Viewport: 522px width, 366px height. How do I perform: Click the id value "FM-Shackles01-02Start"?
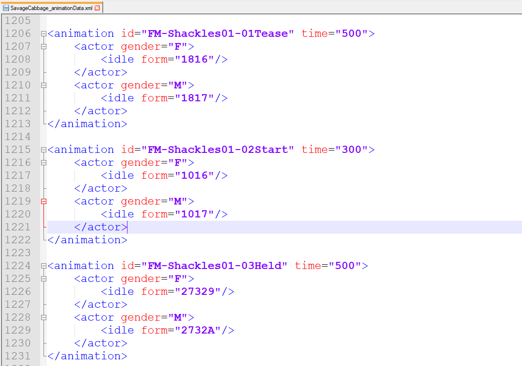218,150
